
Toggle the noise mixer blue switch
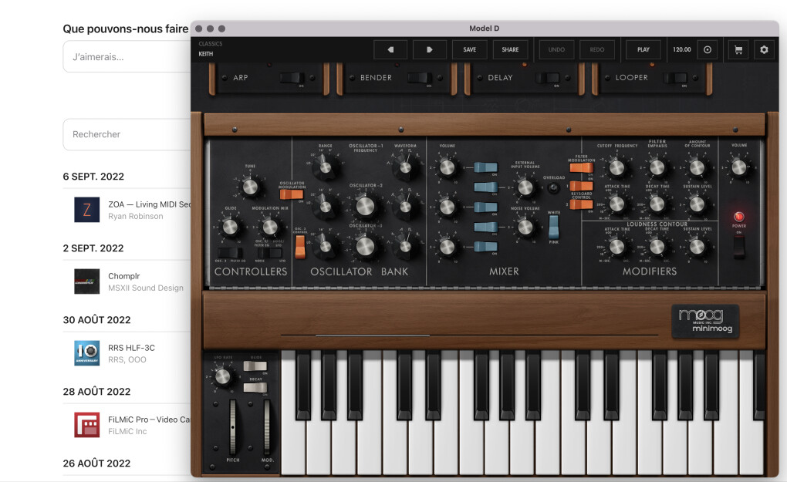tap(485, 227)
